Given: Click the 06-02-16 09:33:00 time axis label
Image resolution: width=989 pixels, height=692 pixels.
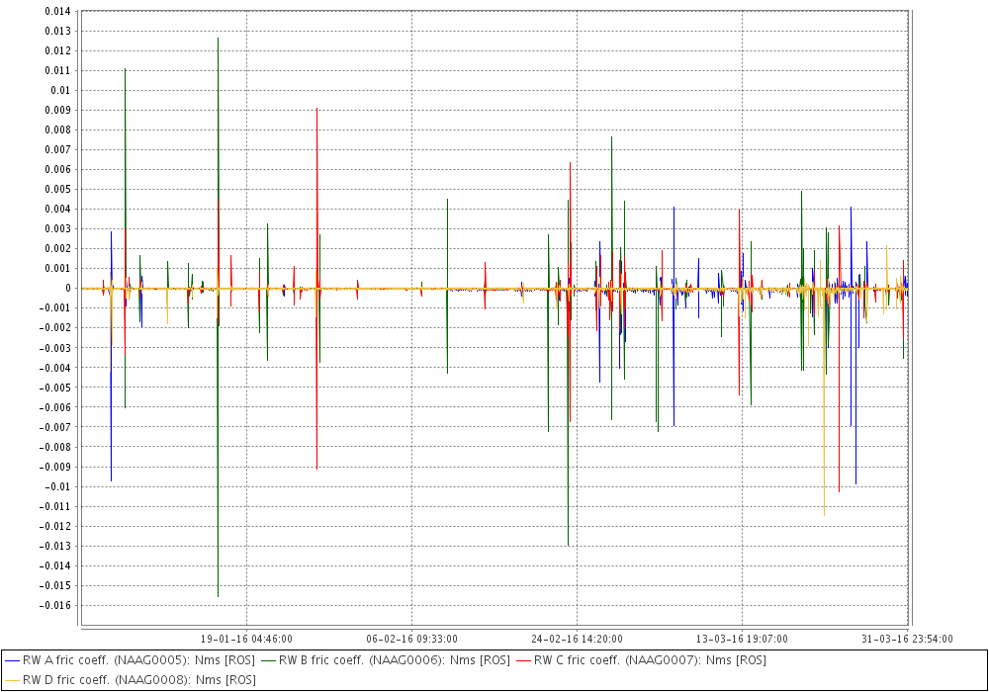Looking at the screenshot, I should click(x=411, y=639).
